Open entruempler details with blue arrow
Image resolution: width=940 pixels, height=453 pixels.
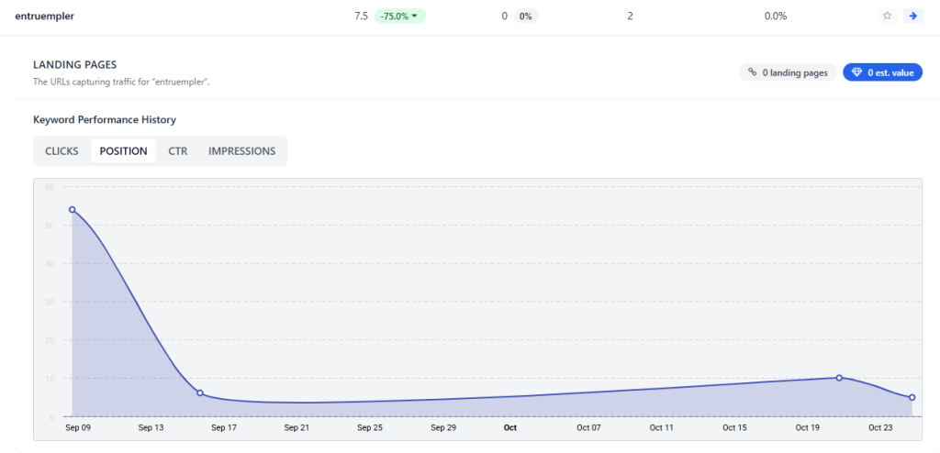[912, 16]
